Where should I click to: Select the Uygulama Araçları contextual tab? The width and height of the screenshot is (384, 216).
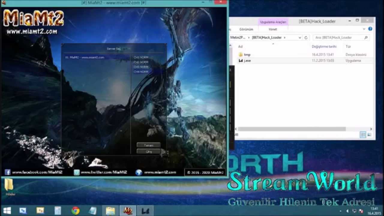pyautogui.click(x=273, y=22)
